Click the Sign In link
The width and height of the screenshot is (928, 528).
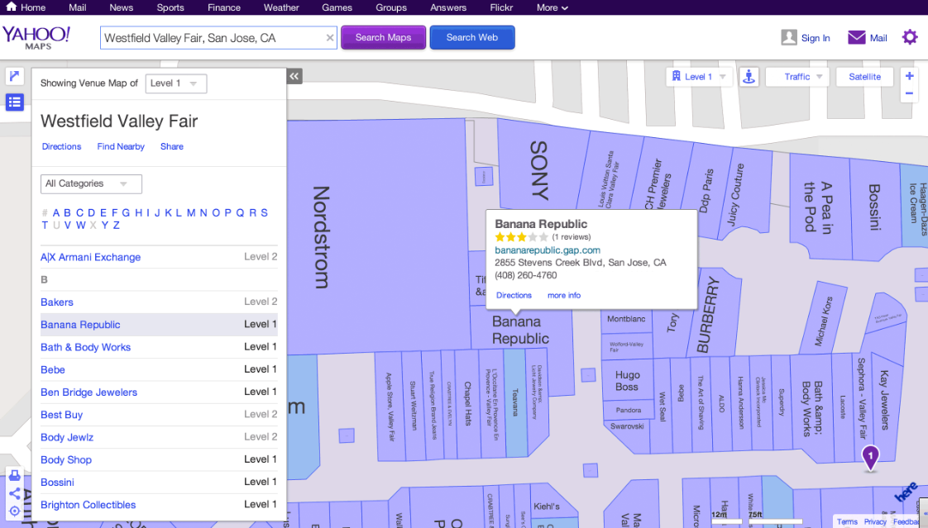point(816,38)
